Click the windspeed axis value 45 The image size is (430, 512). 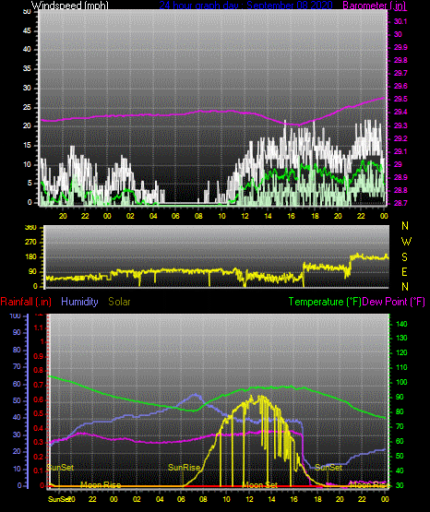pos(27,31)
